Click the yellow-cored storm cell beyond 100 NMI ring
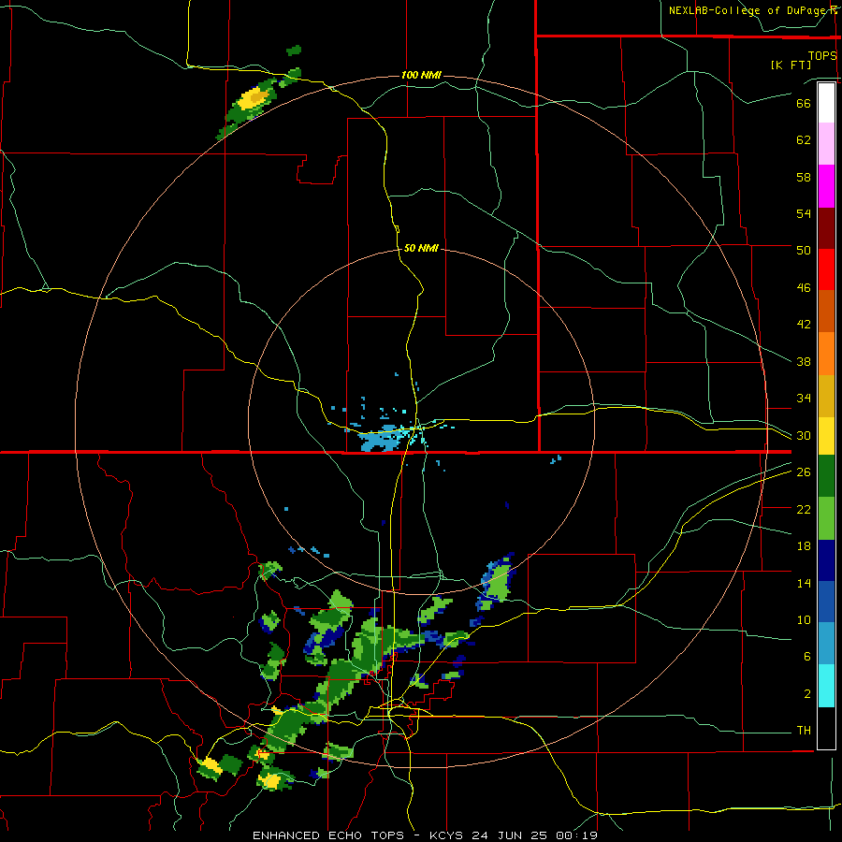The height and width of the screenshot is (842, 842). 253,99
